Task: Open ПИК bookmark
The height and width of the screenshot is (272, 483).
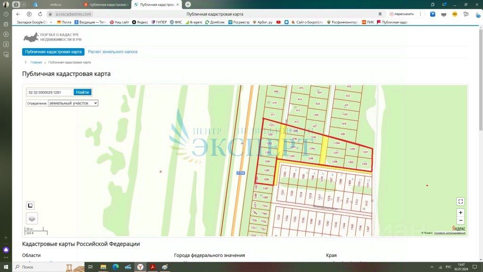Action: [x=368, y=22]
